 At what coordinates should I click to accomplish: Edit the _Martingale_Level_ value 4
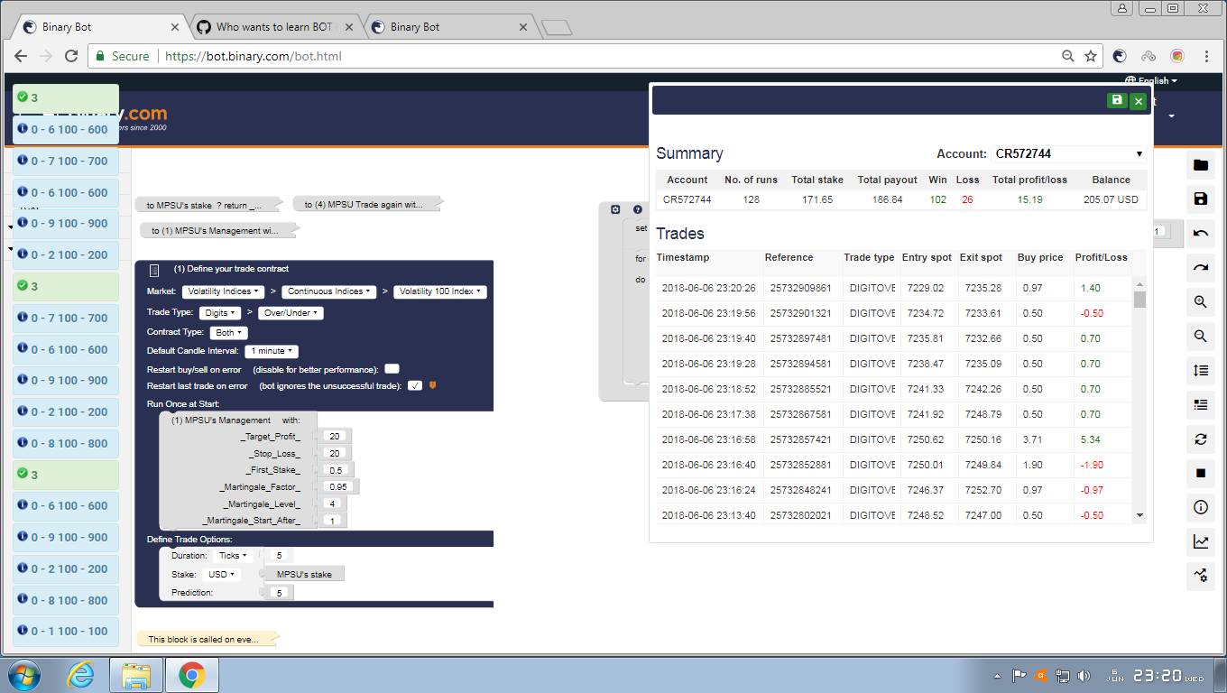click(x=332, y=504)
